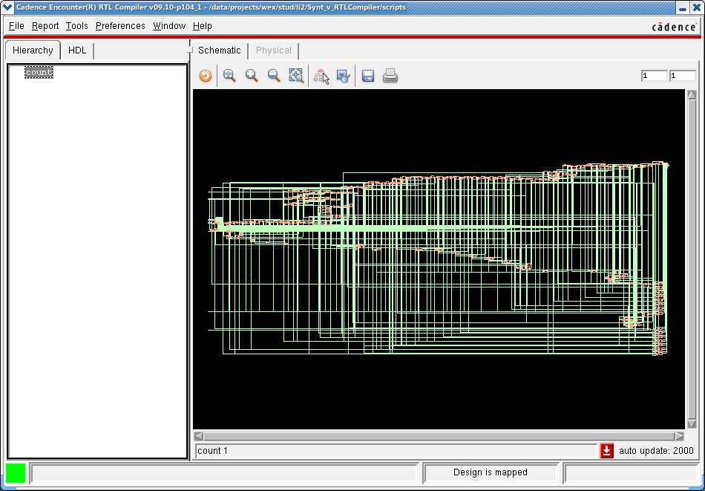The width and height of the screenshot is (705, 491).
Task: Open the Help menu
Action: (x=203, y=26)
